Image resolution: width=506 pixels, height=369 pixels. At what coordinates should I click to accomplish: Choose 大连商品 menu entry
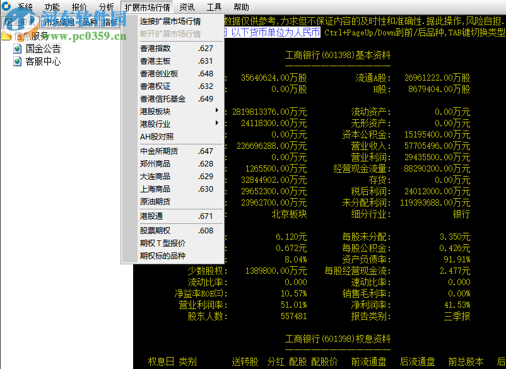(x=173, y=176)
